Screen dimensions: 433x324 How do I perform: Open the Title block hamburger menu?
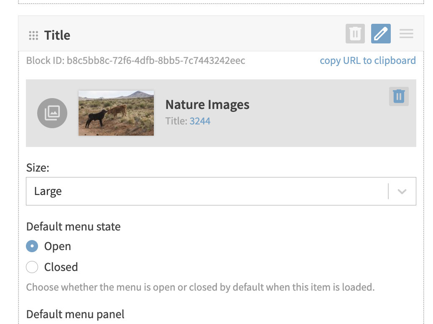[406, 34]
